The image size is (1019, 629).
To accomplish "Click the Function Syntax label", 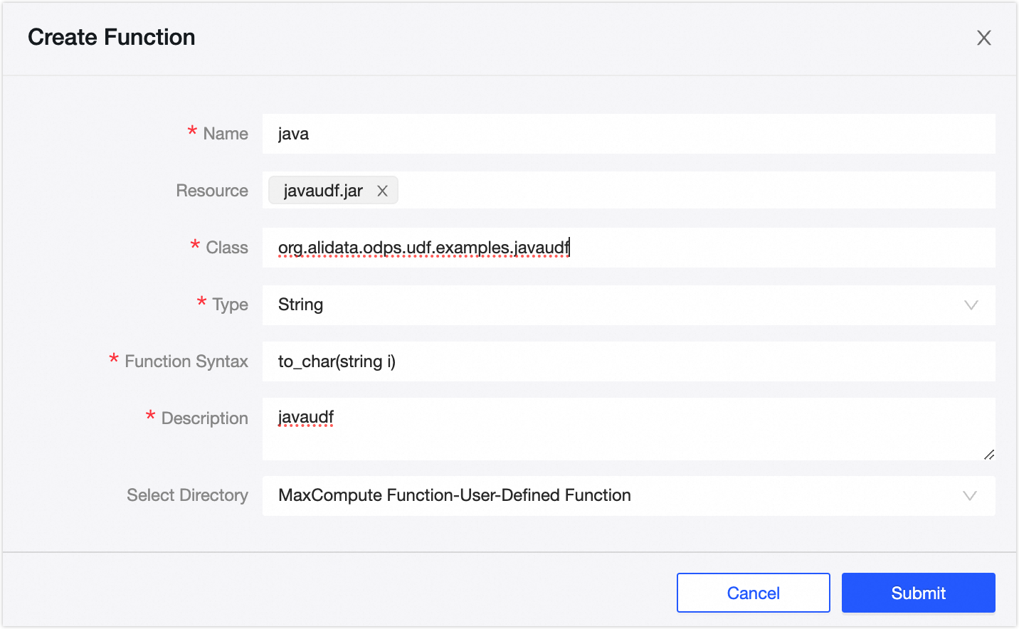I will pos(186,361).
